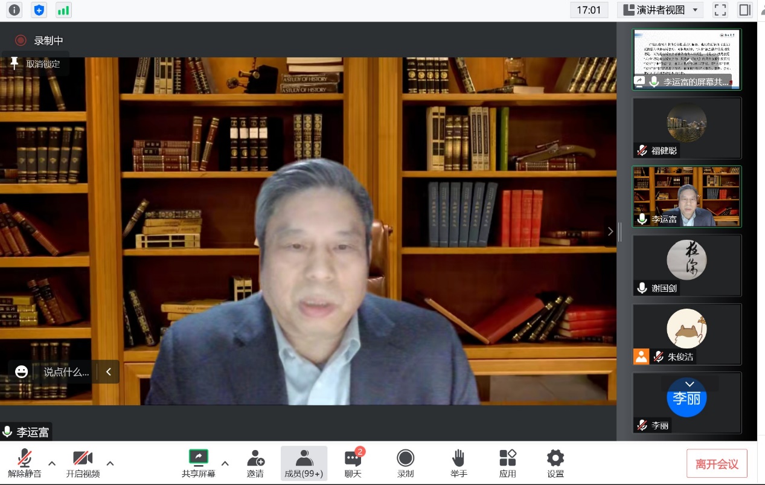Viewport: 765px width, 485px height.
Task: Open meeting info icon
Action: tap(14, 10)
